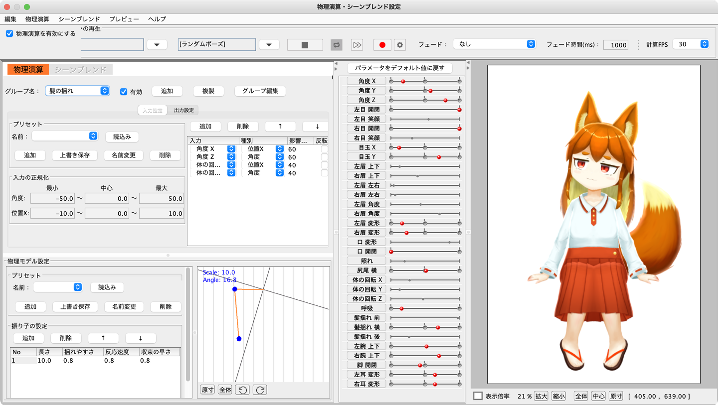Open the プレビュー menu
The width and height of the screenshot is (718, 405).
(124, 19)
